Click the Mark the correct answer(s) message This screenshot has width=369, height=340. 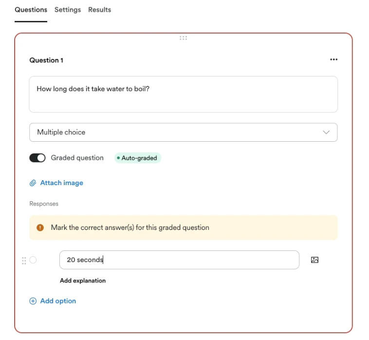point(130,227)
